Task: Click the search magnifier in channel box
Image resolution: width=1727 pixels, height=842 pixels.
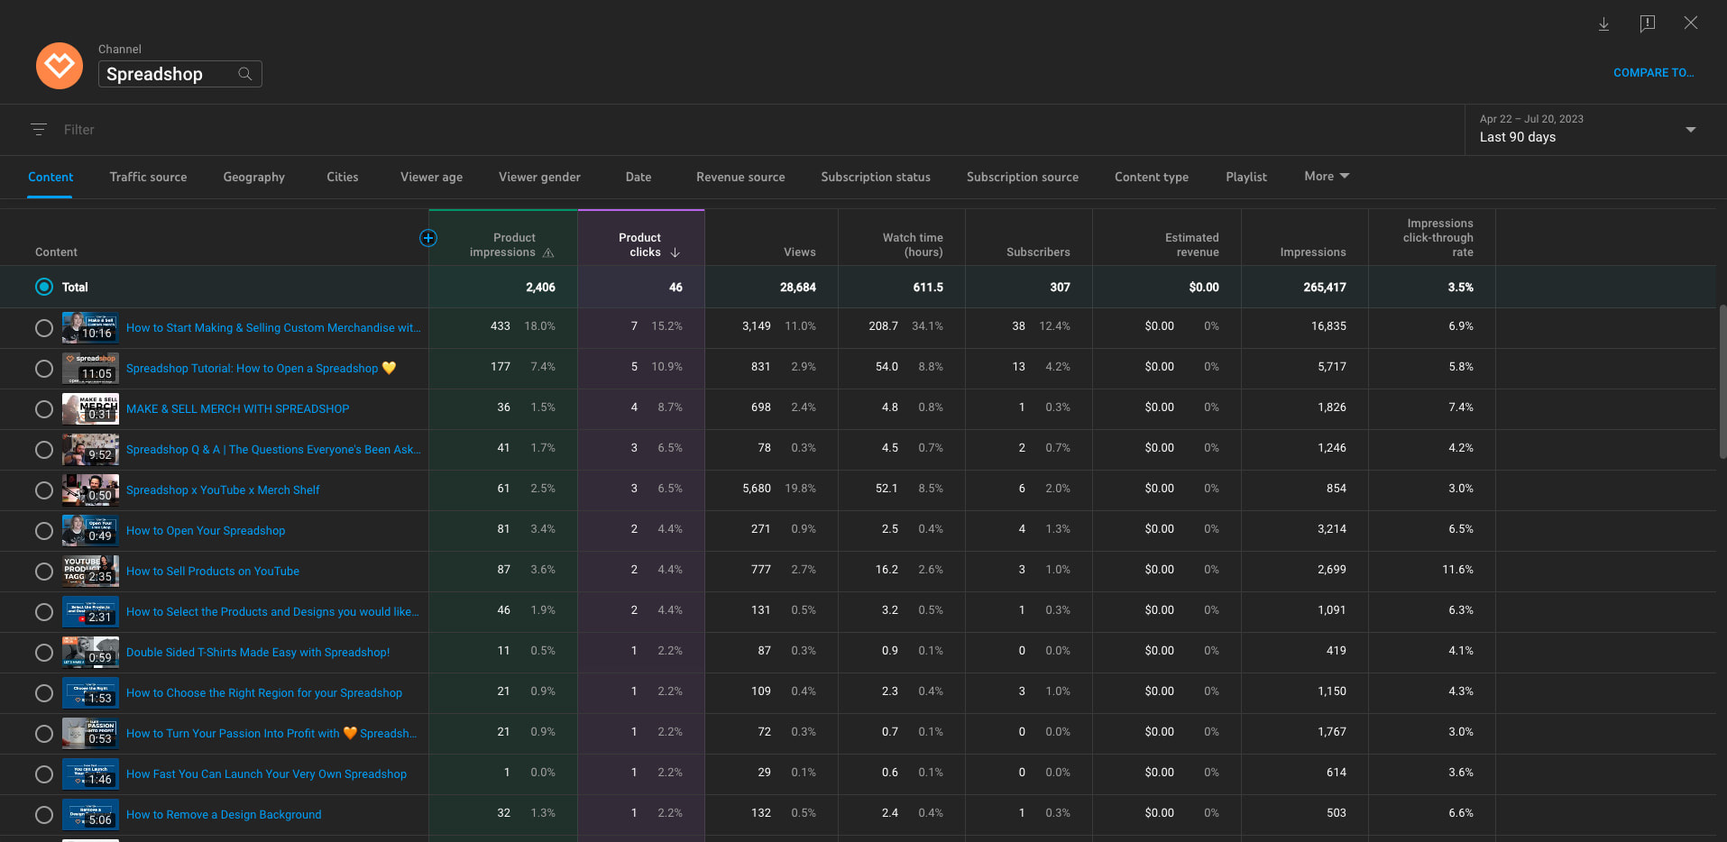Action: 244,74
